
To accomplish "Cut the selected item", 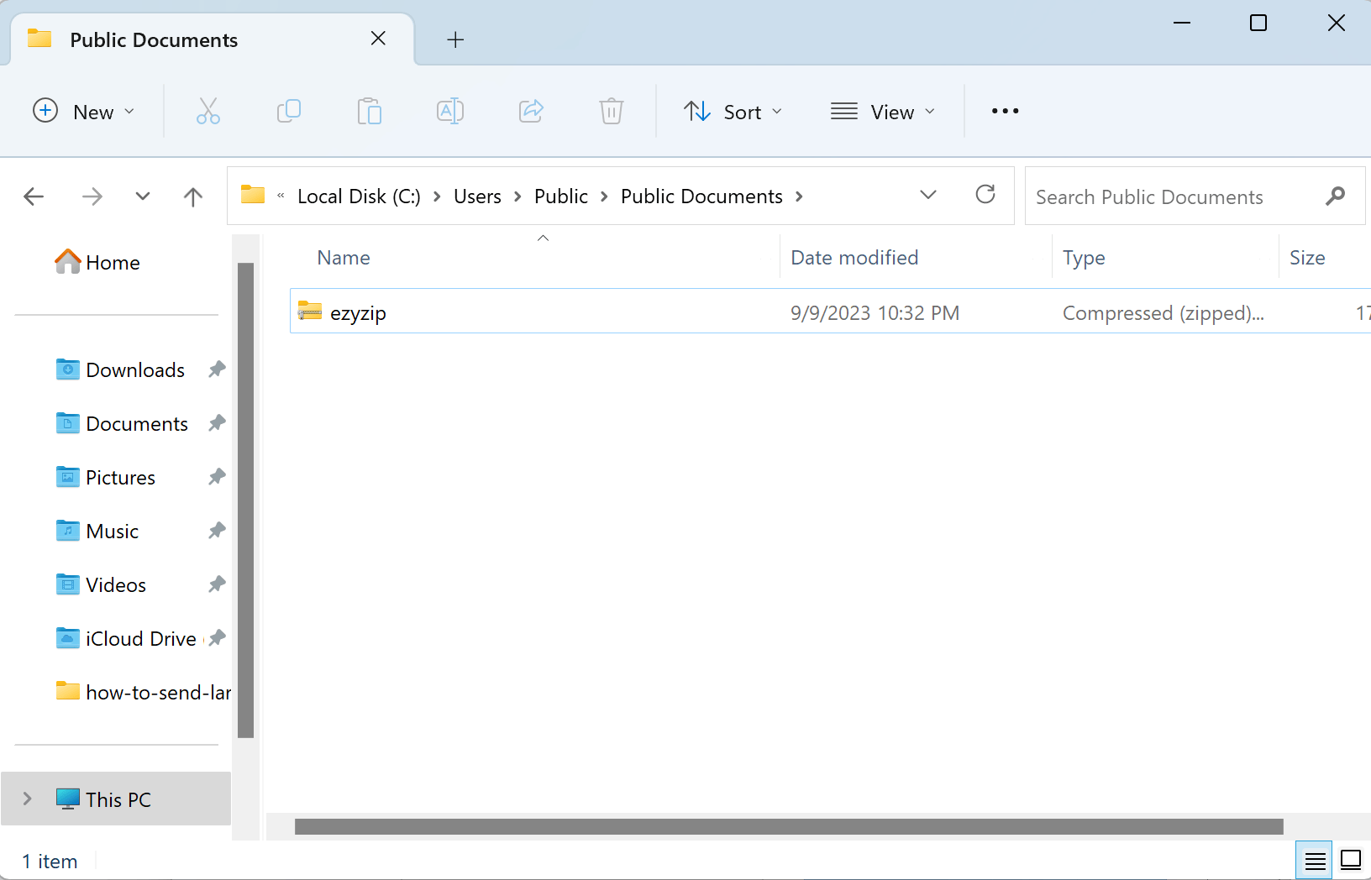I will coord(207,110).
